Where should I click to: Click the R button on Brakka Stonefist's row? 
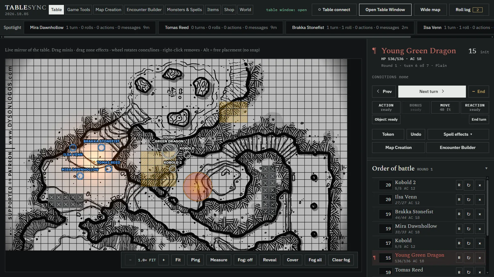[x=459, y=214]
